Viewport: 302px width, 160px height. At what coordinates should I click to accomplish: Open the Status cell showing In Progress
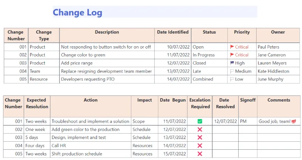click(209, 55)
